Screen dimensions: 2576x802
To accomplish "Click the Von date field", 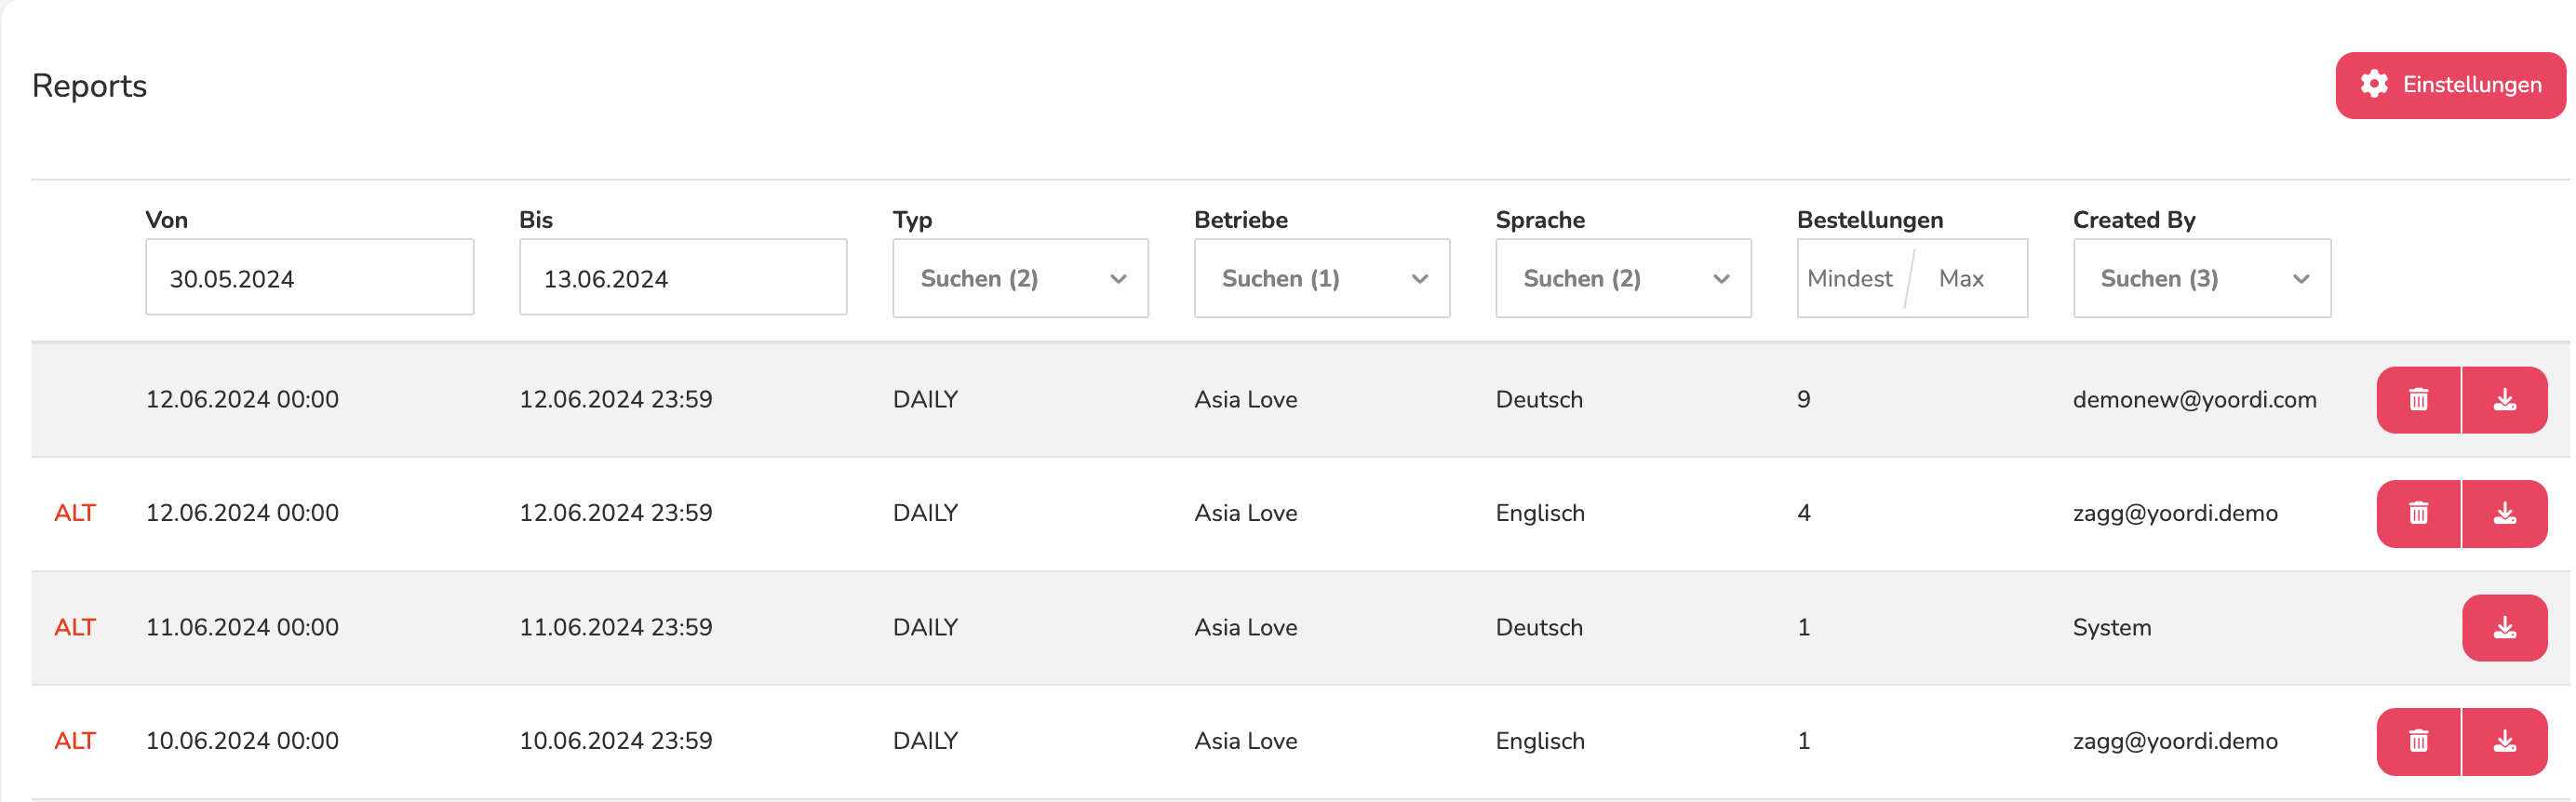I will pos(310,277).
